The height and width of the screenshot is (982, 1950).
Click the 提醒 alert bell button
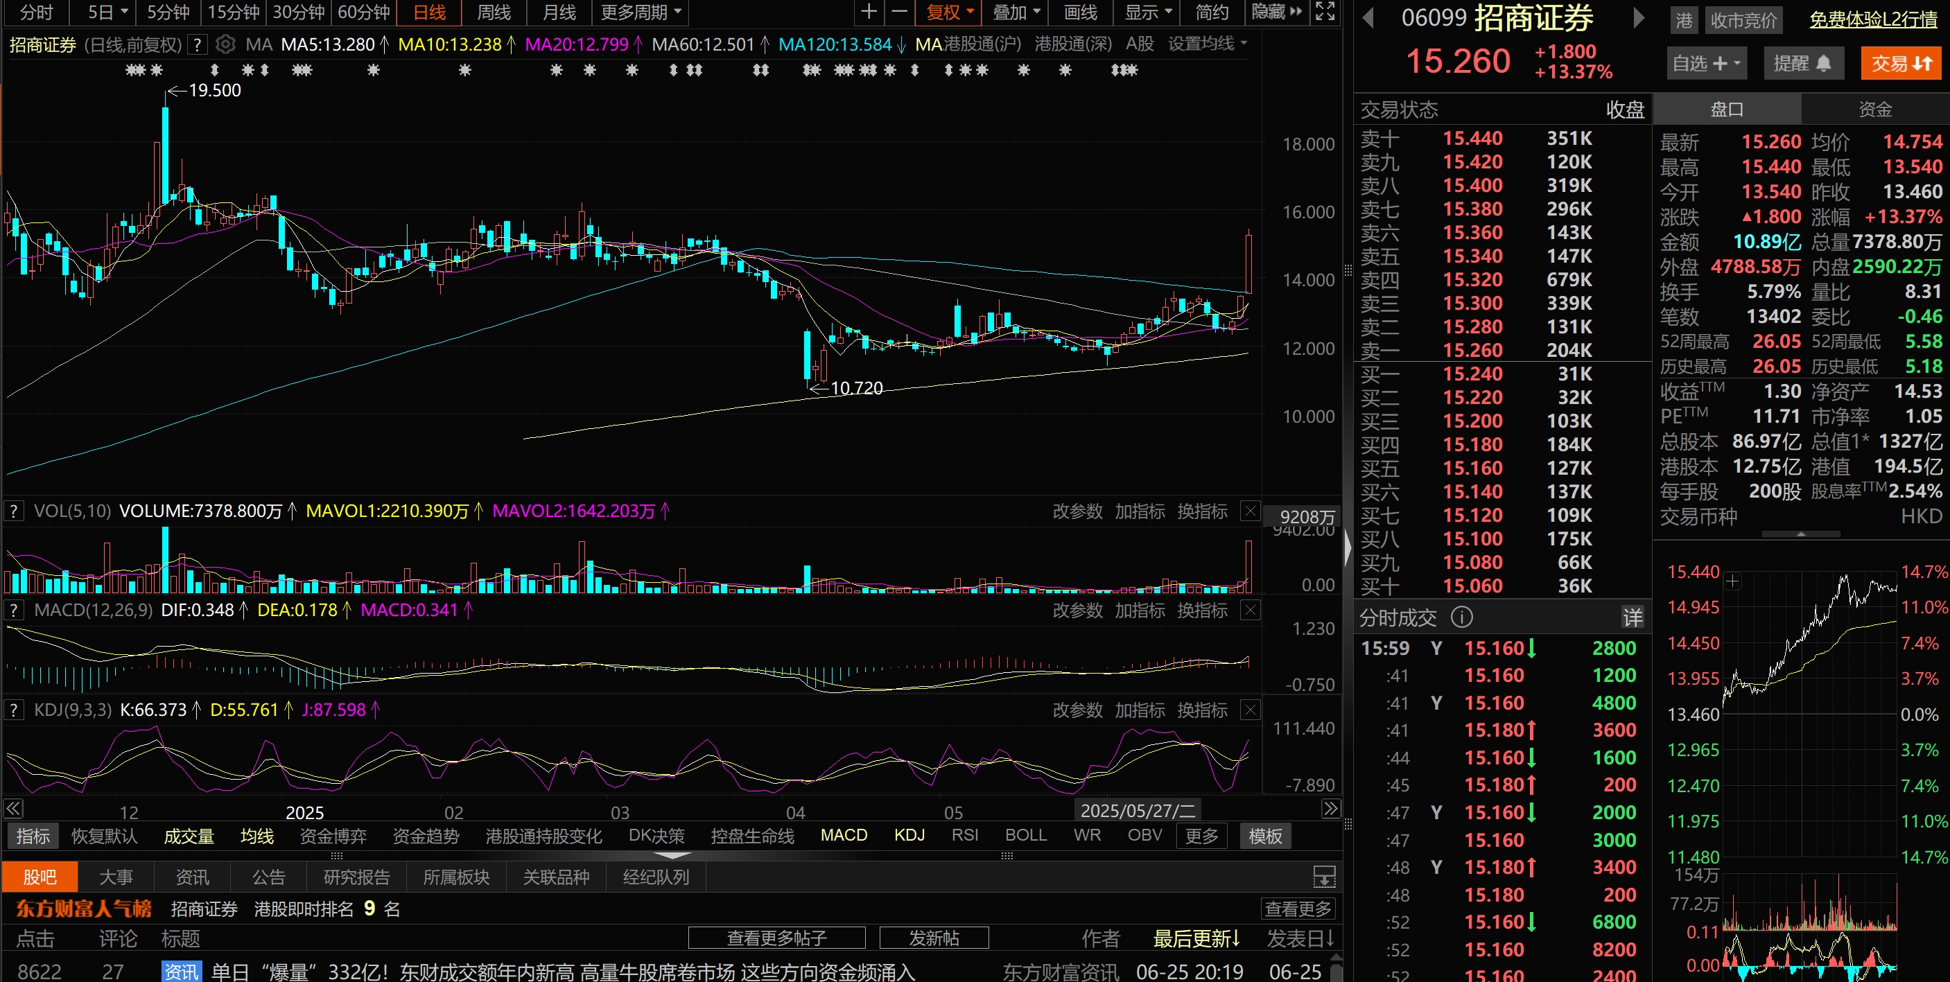coord(1802,64)
